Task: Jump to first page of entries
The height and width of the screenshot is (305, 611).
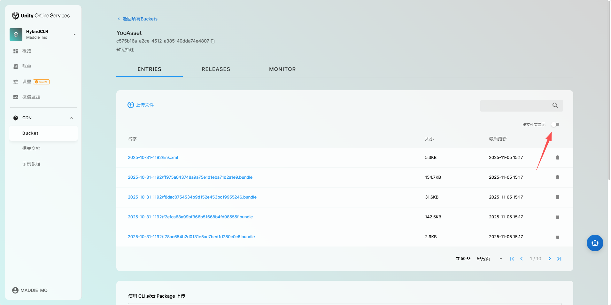Action: [512, 259]
